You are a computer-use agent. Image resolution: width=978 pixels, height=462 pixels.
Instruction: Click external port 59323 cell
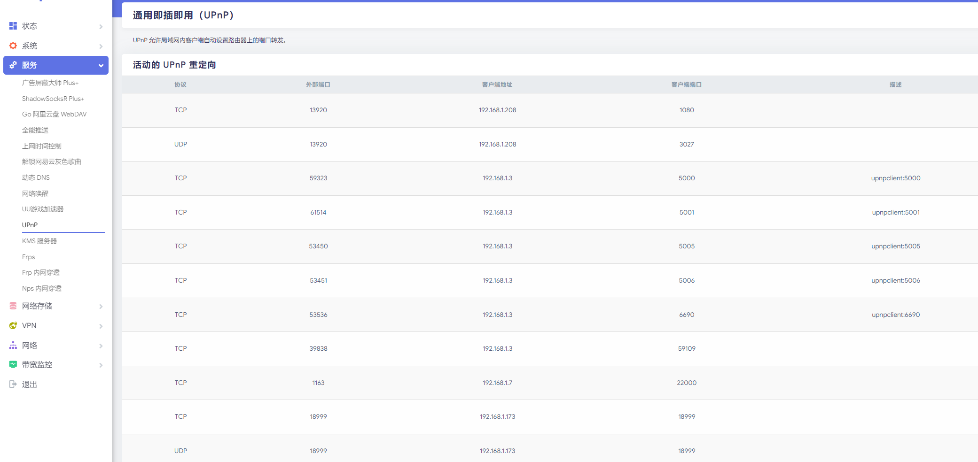318,178
